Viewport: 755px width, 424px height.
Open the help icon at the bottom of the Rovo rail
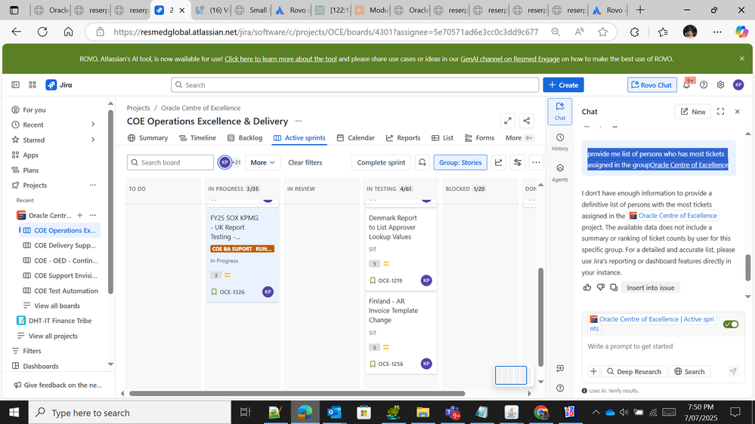559,388
